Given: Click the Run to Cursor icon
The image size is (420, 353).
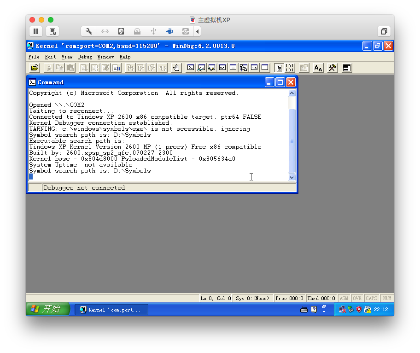Looking at the screenshot, I should pos(162,68).
